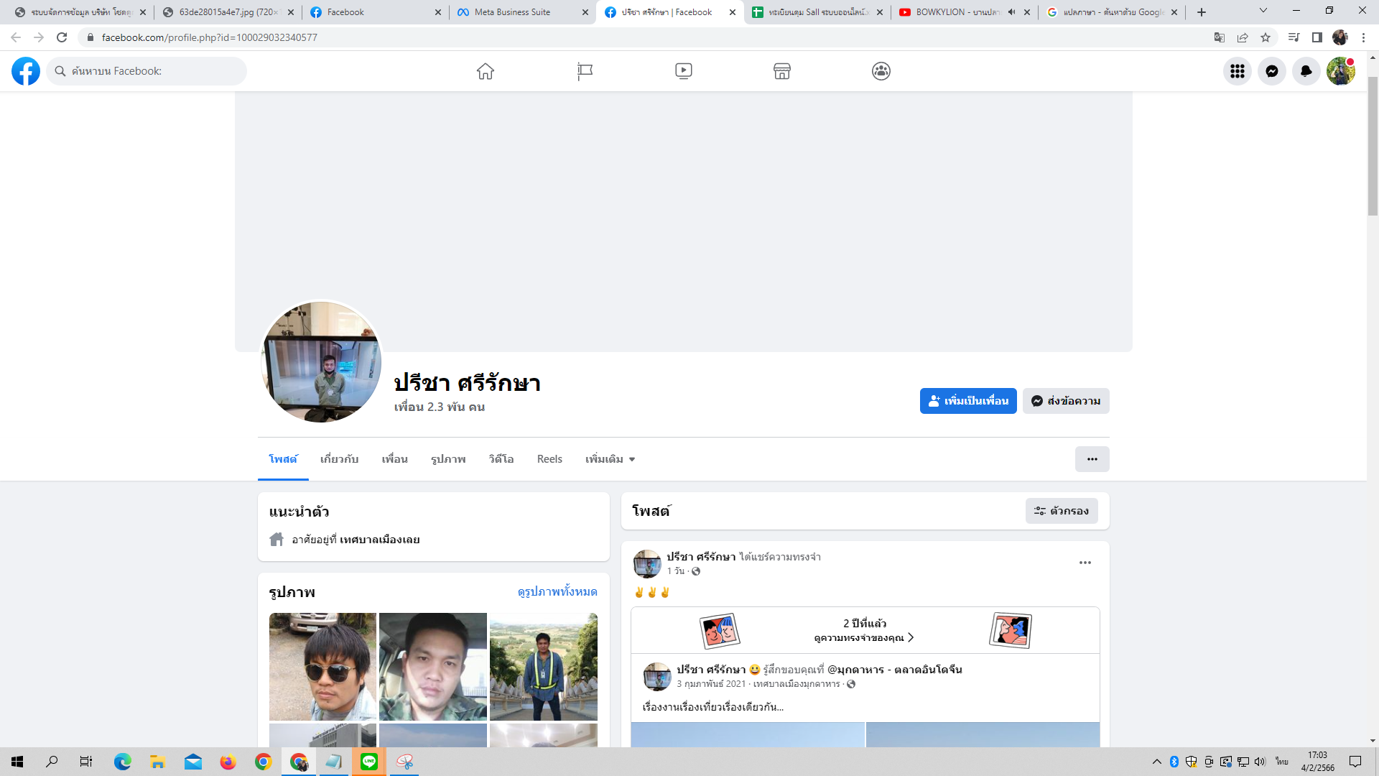Expand the เพิ่มเติม dropdown tab

tap(610, 459)
